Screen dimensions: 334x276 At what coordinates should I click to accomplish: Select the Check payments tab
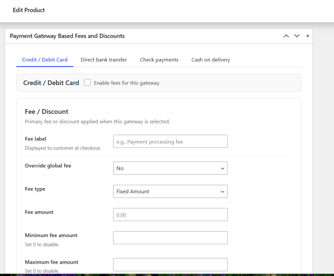(x=159, y=60)
